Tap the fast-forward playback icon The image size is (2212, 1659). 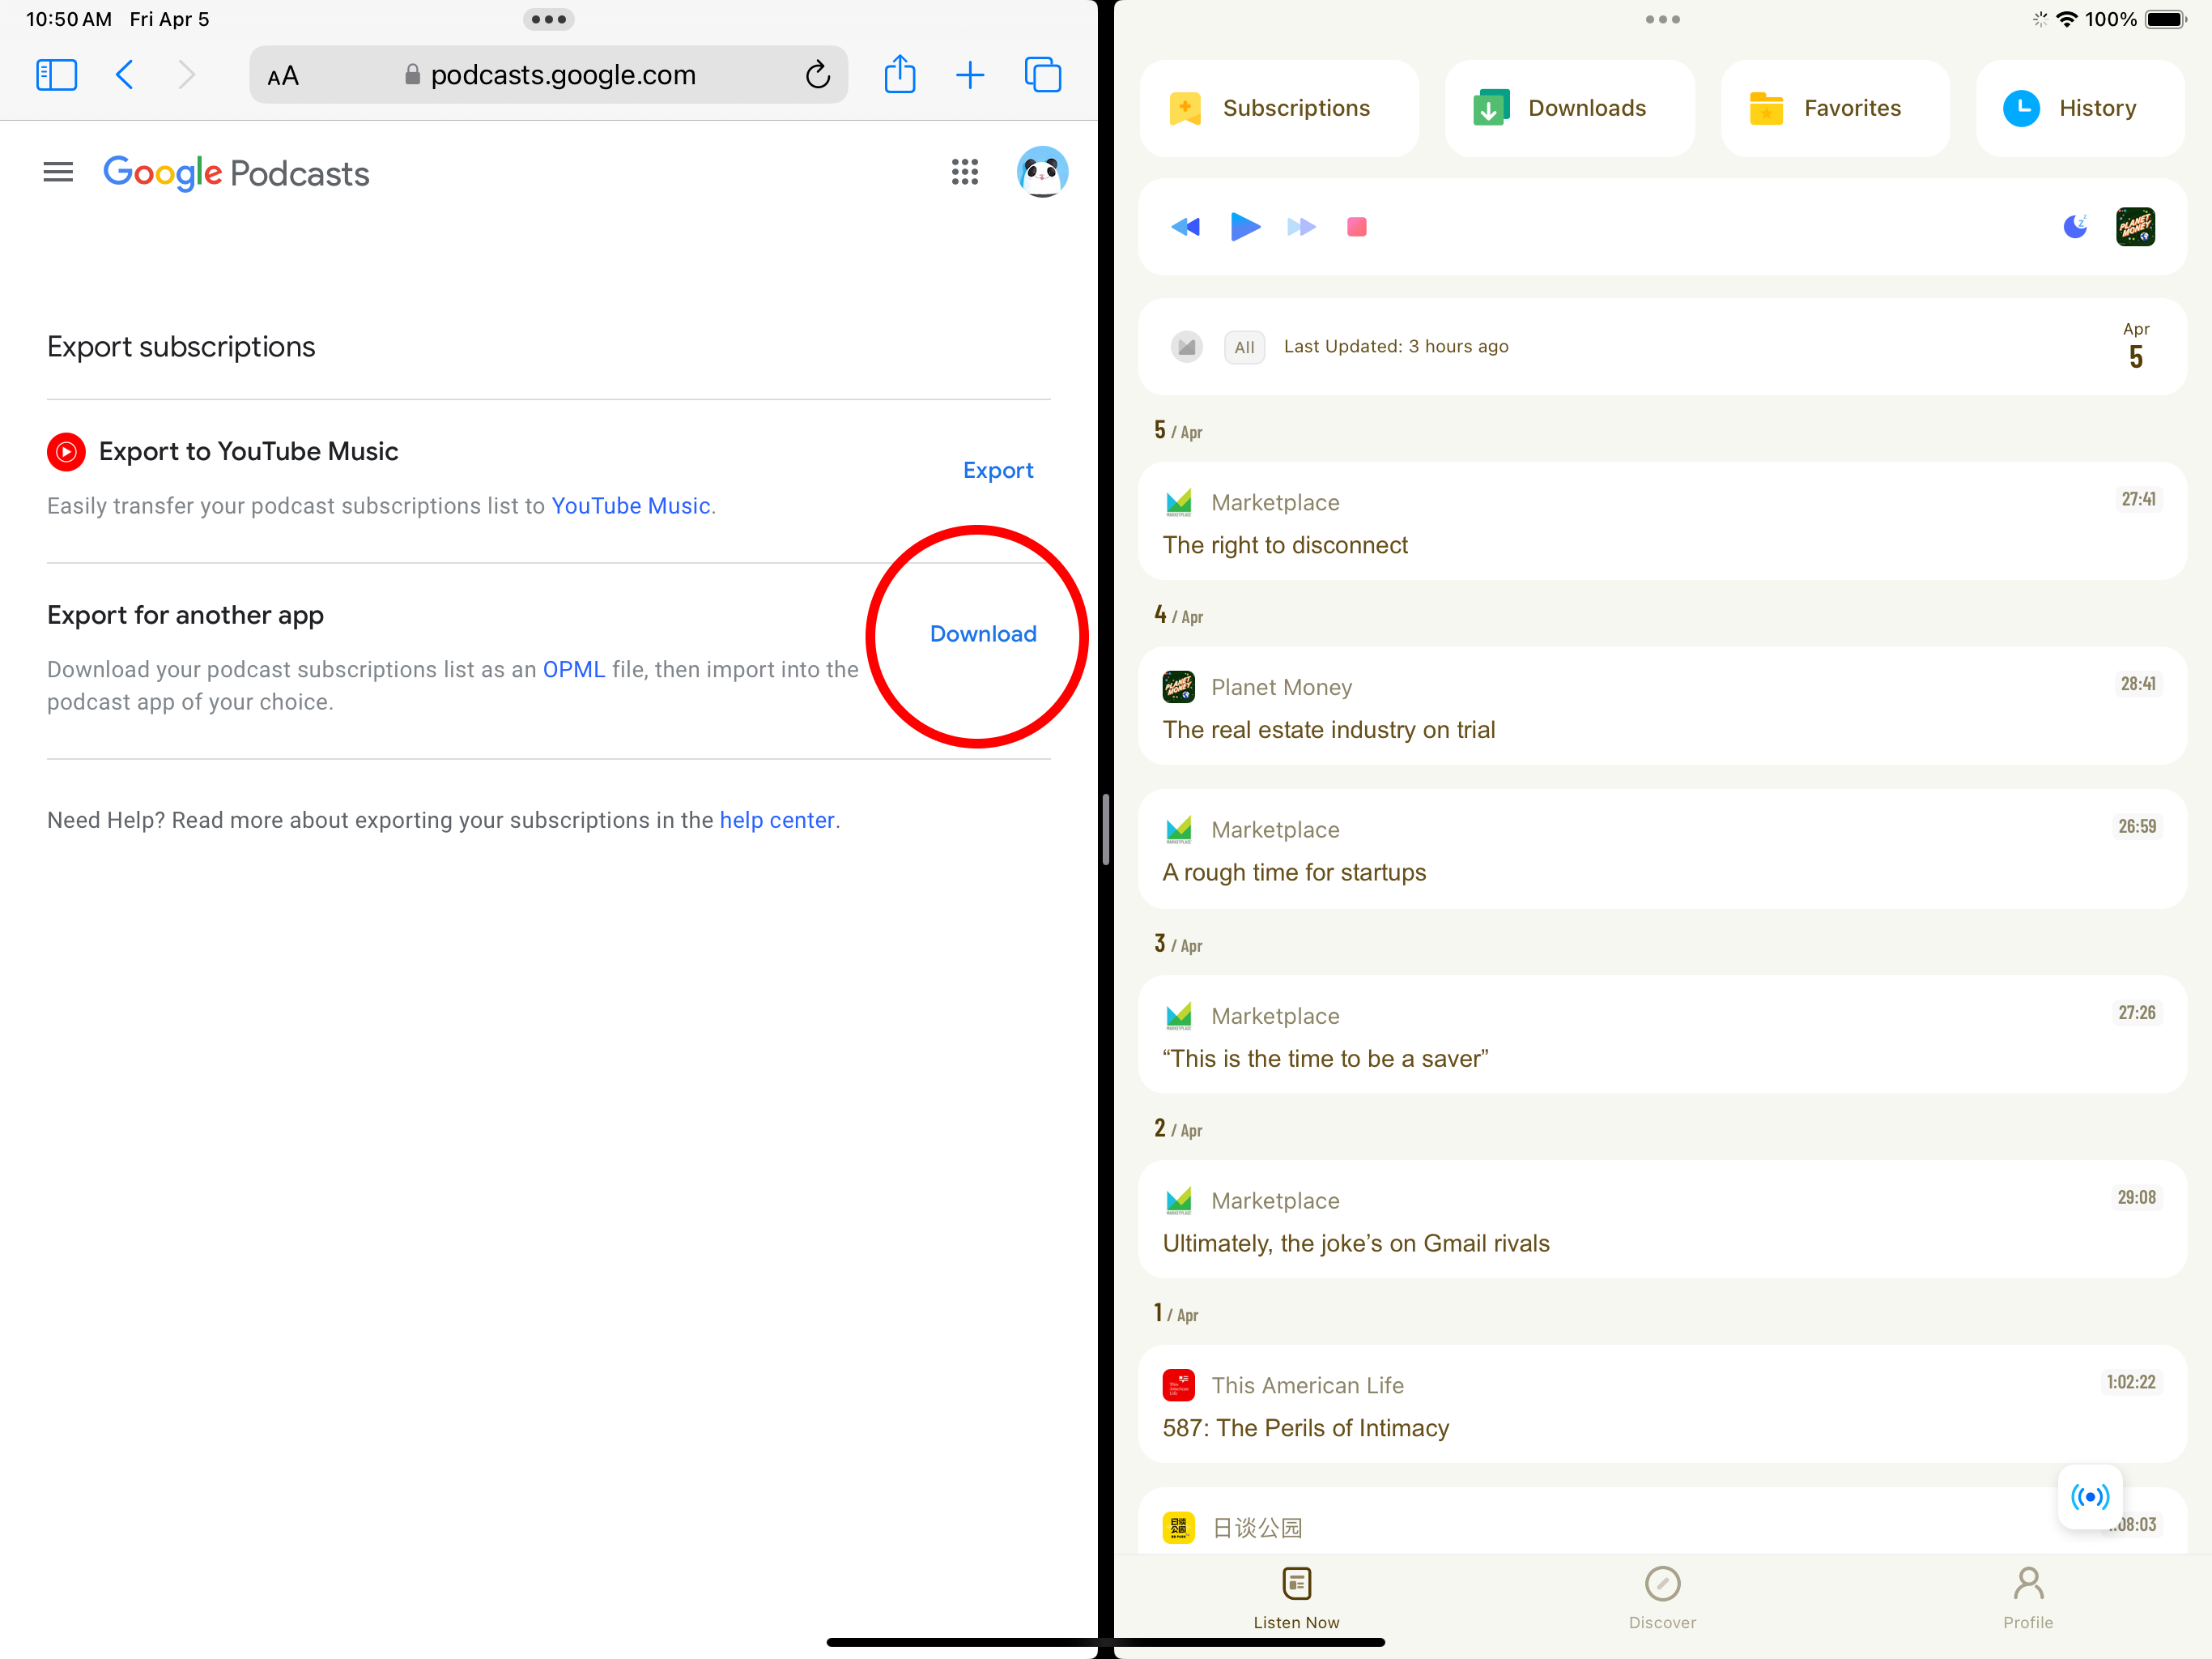(1300, 227)
